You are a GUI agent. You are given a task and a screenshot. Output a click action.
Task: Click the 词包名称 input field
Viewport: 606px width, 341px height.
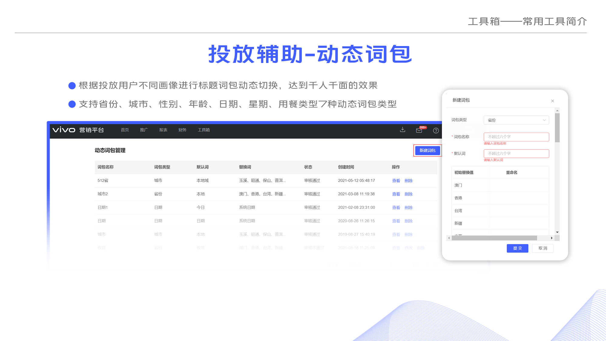(x=516, y=137)
